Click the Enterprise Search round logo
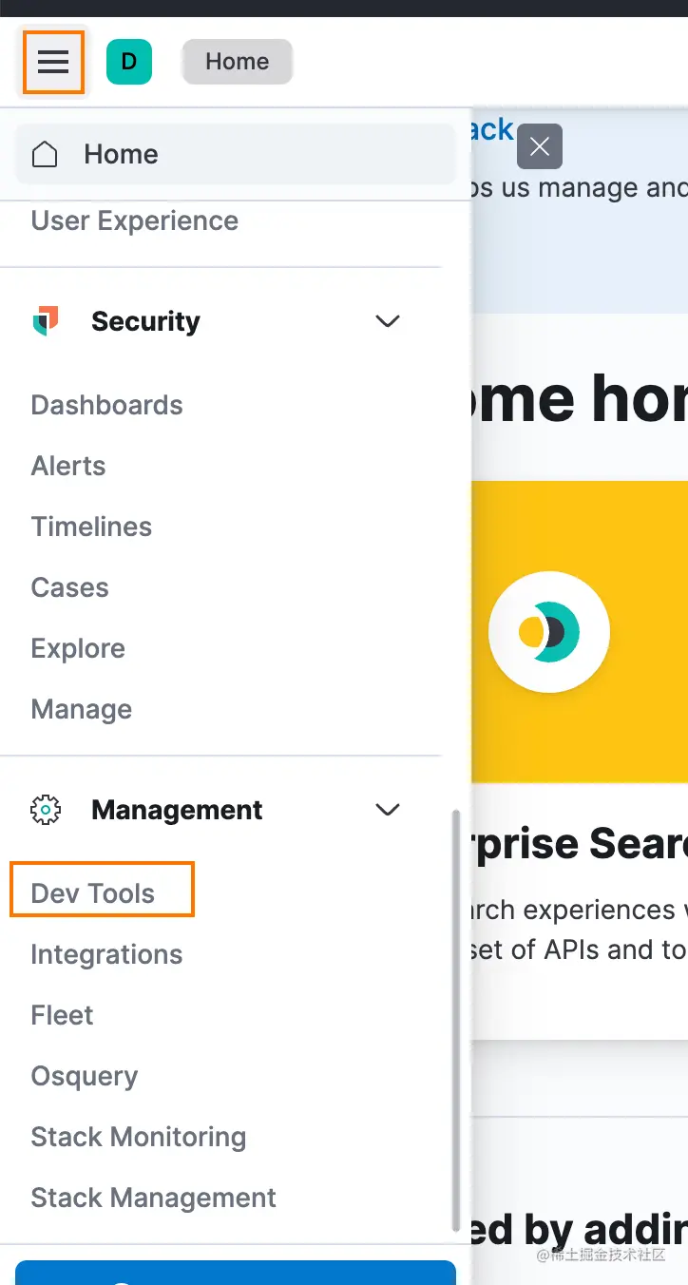The image size is (688, 1285). click(548, 631)
